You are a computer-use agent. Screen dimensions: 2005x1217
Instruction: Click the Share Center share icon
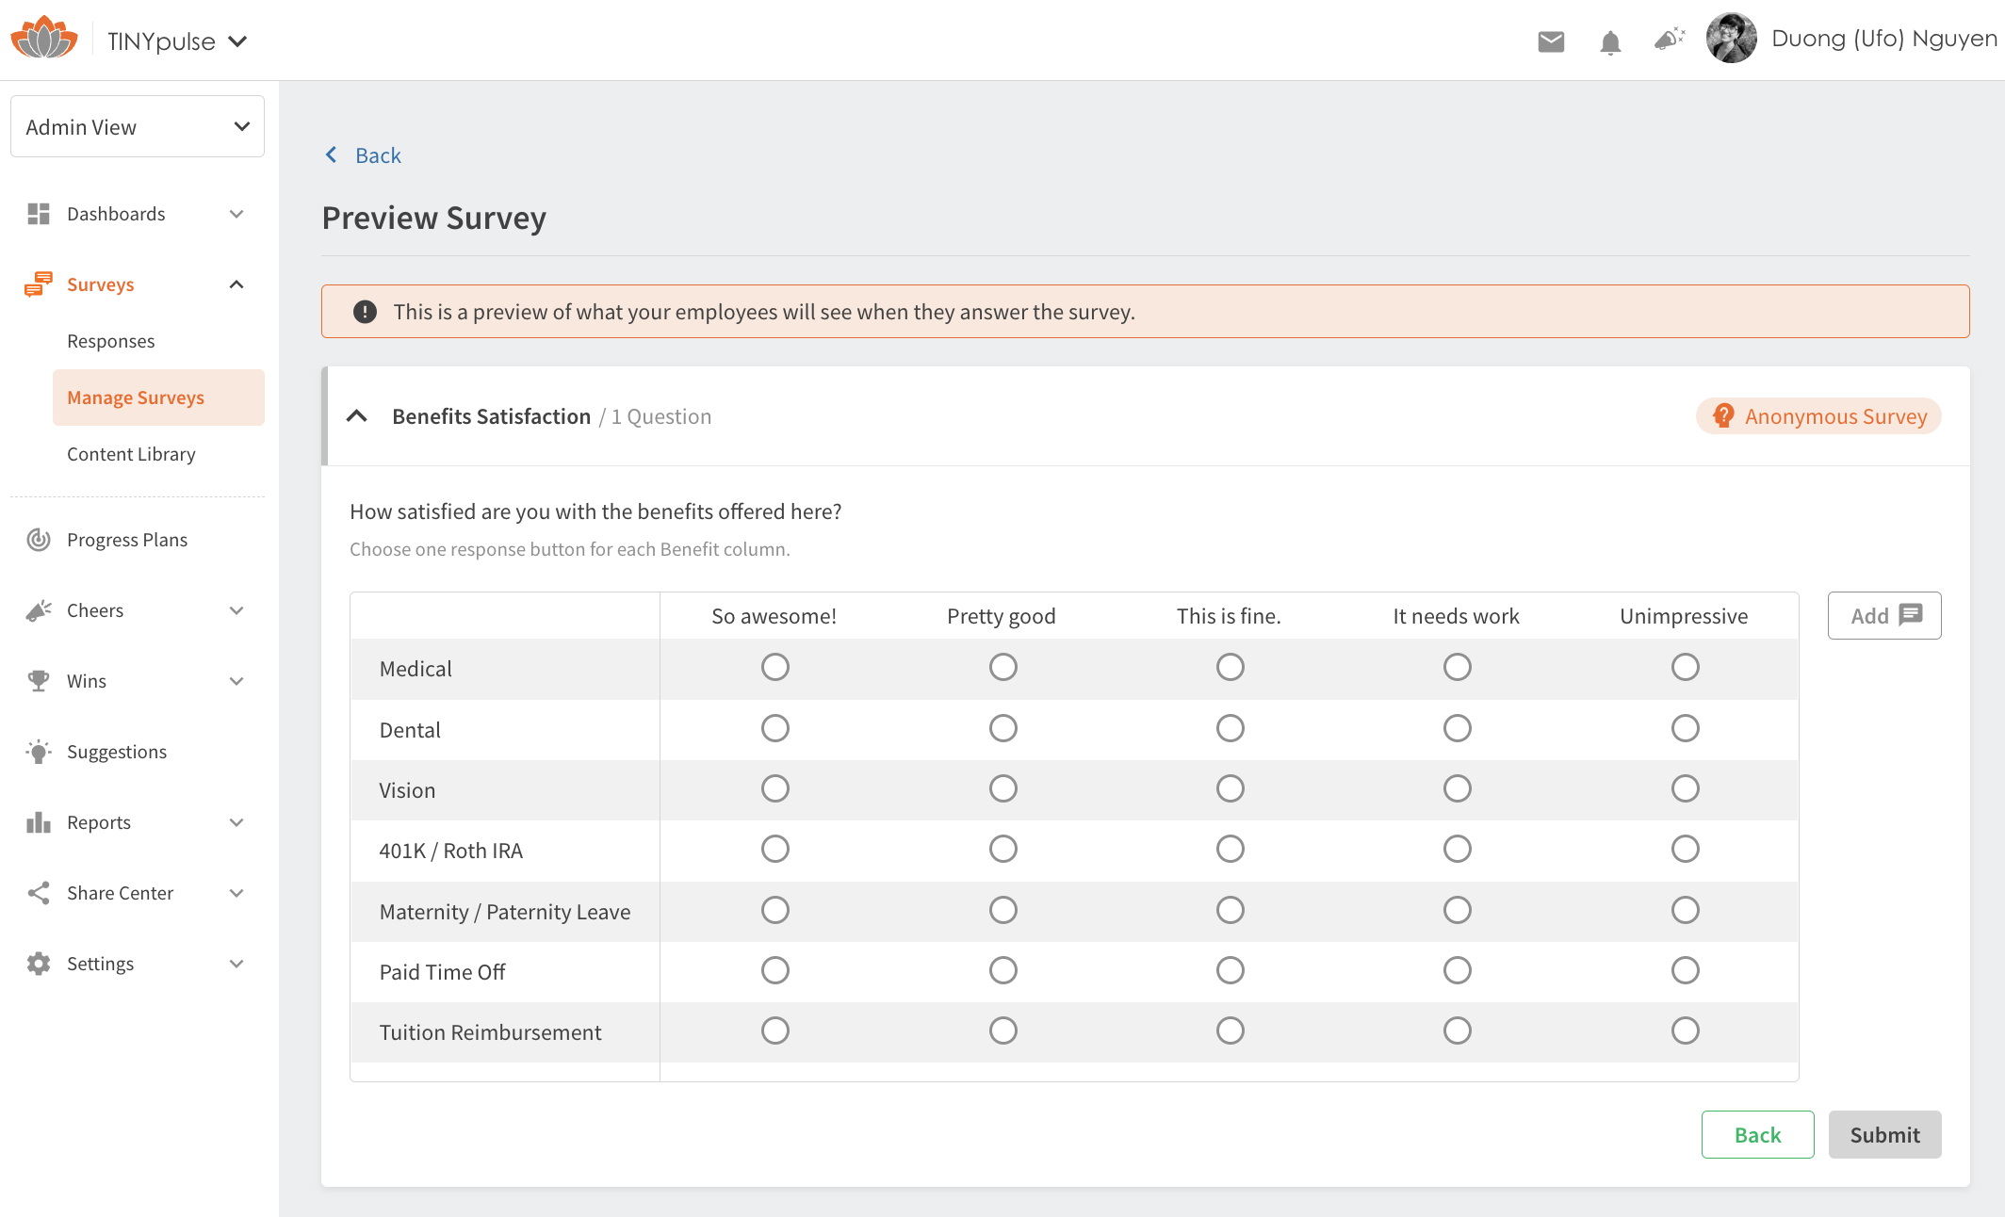click(39, 893)
